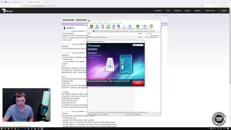This screenshot has width=231, height=130.
Task: Open Where to buy dropdown in header
Action: [210, 10]
